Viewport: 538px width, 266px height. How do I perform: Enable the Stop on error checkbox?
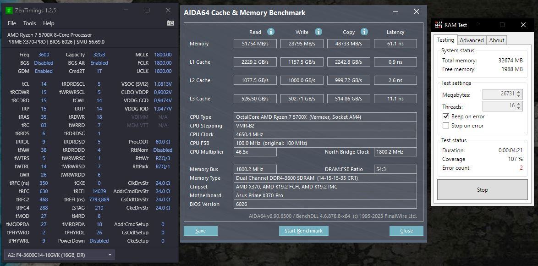coord(446,126)
